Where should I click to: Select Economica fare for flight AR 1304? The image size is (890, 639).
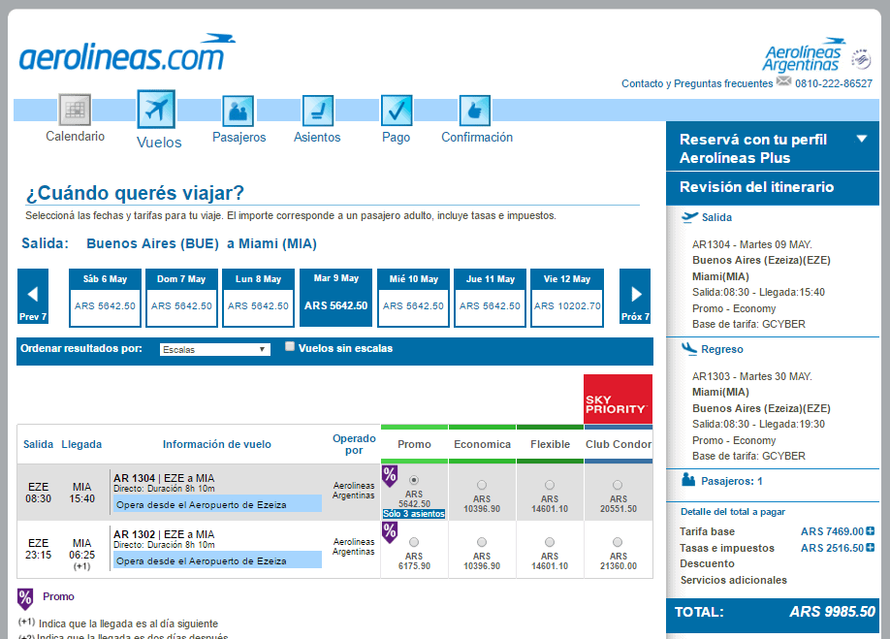(x=482, y=485)
